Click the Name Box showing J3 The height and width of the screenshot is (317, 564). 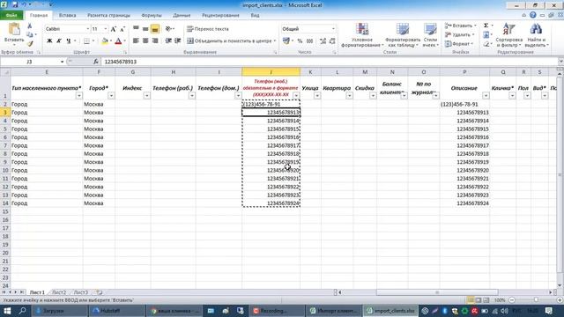click(x=29, y=62)
